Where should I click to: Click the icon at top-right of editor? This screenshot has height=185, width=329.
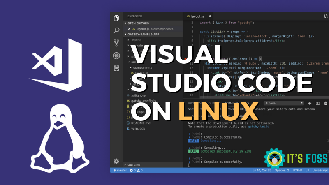(326, 16)
